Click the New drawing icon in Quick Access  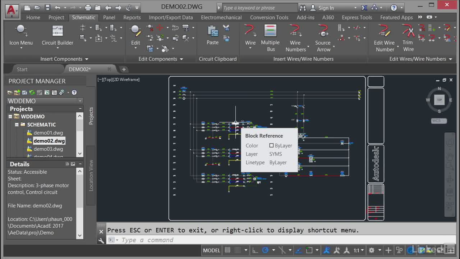point(27,8)
